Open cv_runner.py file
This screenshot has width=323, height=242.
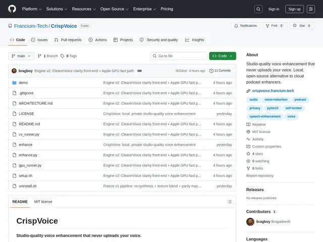pos(29,135)
